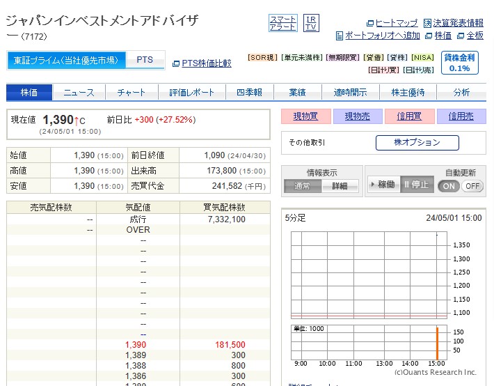Screen dimensions: 494x386
Task: Switch to the チャート tab
Action: pos(132,93)
